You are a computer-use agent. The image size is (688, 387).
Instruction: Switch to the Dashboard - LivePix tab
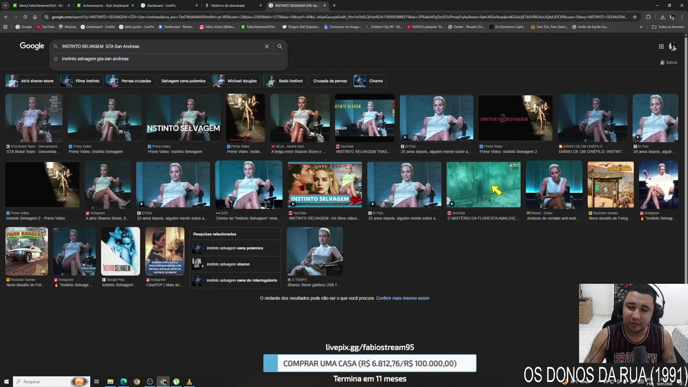[x=169, y=5]
